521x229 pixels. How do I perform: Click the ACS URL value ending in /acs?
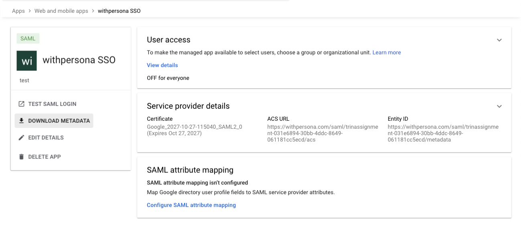pyautogui.click(x=323, y=133)
